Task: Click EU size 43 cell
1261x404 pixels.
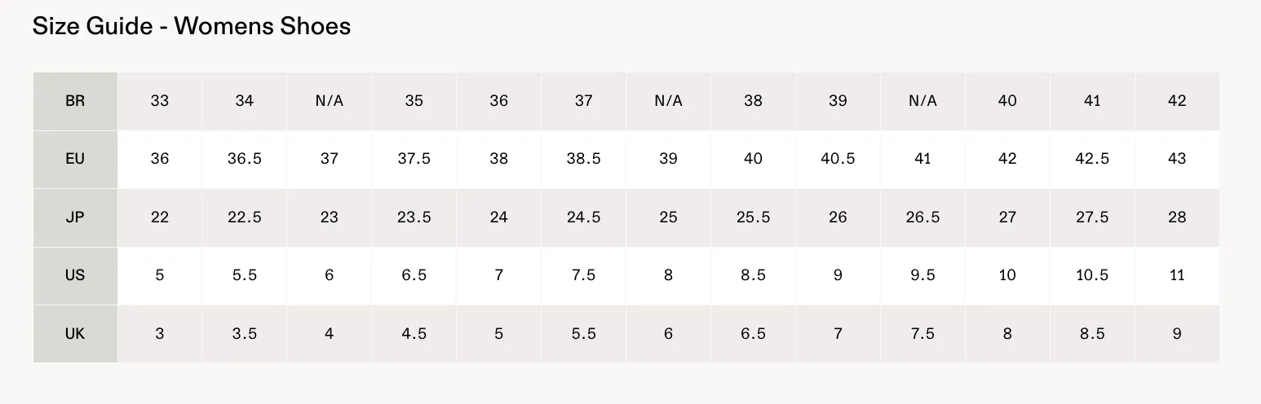Action: click(x=1177, y=159)
